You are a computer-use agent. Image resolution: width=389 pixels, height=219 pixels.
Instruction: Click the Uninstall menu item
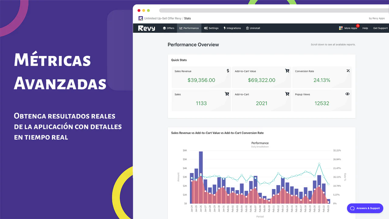pos(253,28)
